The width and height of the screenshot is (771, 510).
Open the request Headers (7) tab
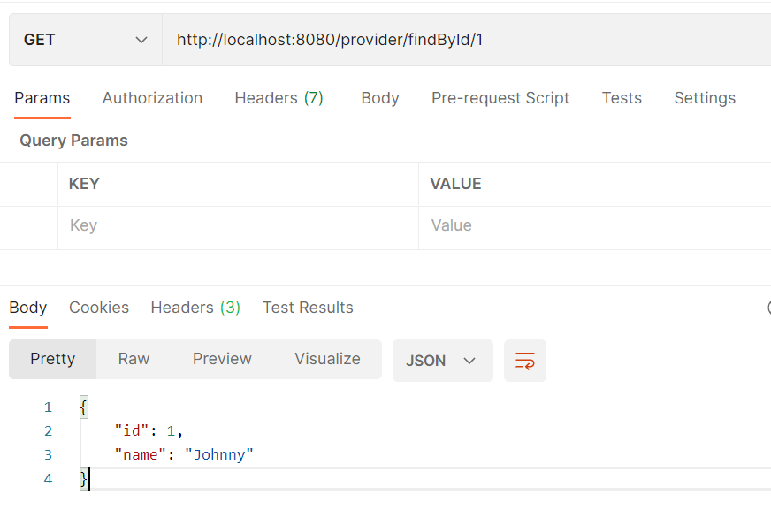pos(279,98)
